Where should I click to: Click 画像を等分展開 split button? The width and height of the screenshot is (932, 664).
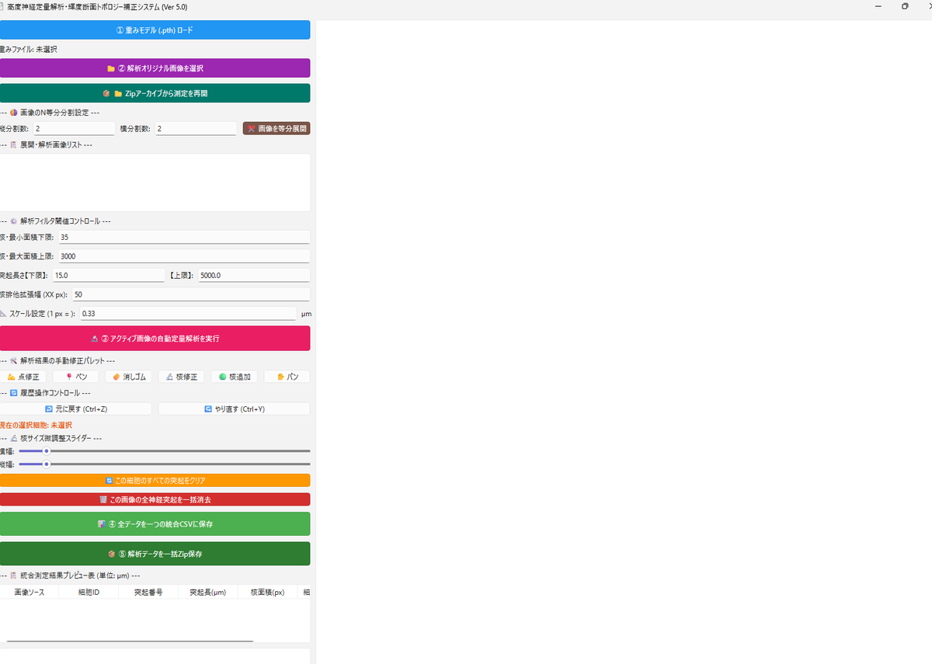pyautogui.click(x=276, y=128)
